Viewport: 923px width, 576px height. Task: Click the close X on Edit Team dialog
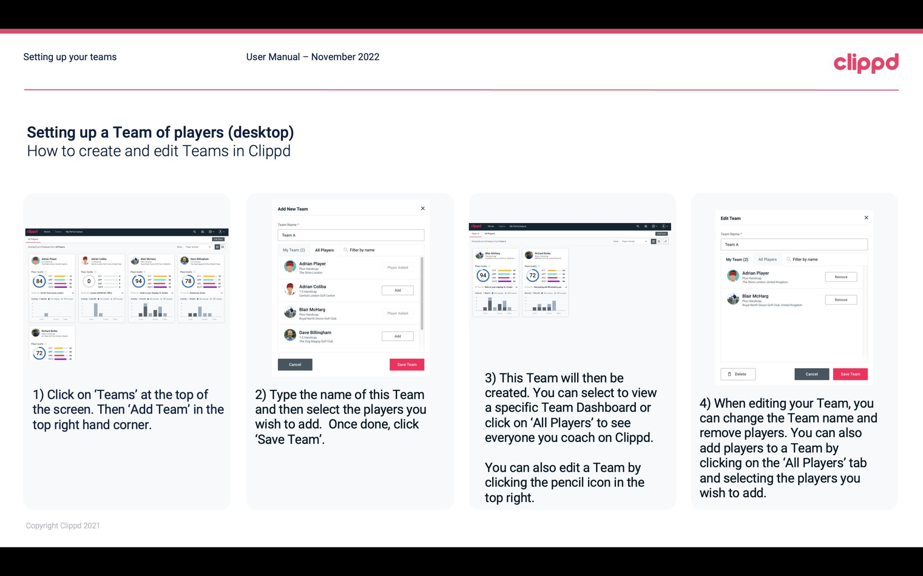coord(866,218)
